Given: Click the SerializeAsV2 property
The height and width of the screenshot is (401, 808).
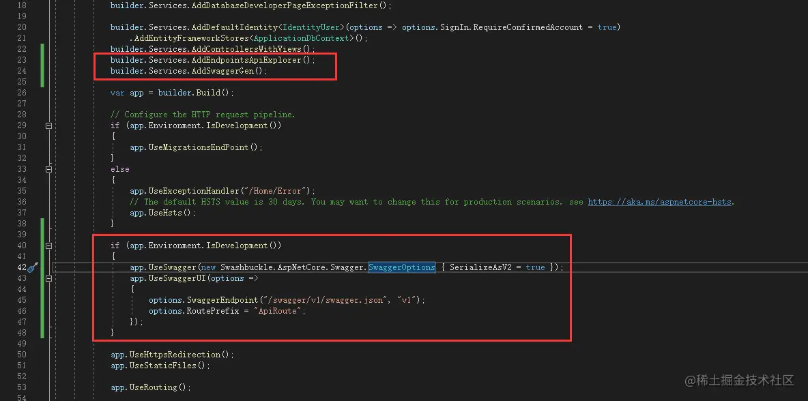Looking at the screenshot, I should pyautogui.click(x=480, y=267).
